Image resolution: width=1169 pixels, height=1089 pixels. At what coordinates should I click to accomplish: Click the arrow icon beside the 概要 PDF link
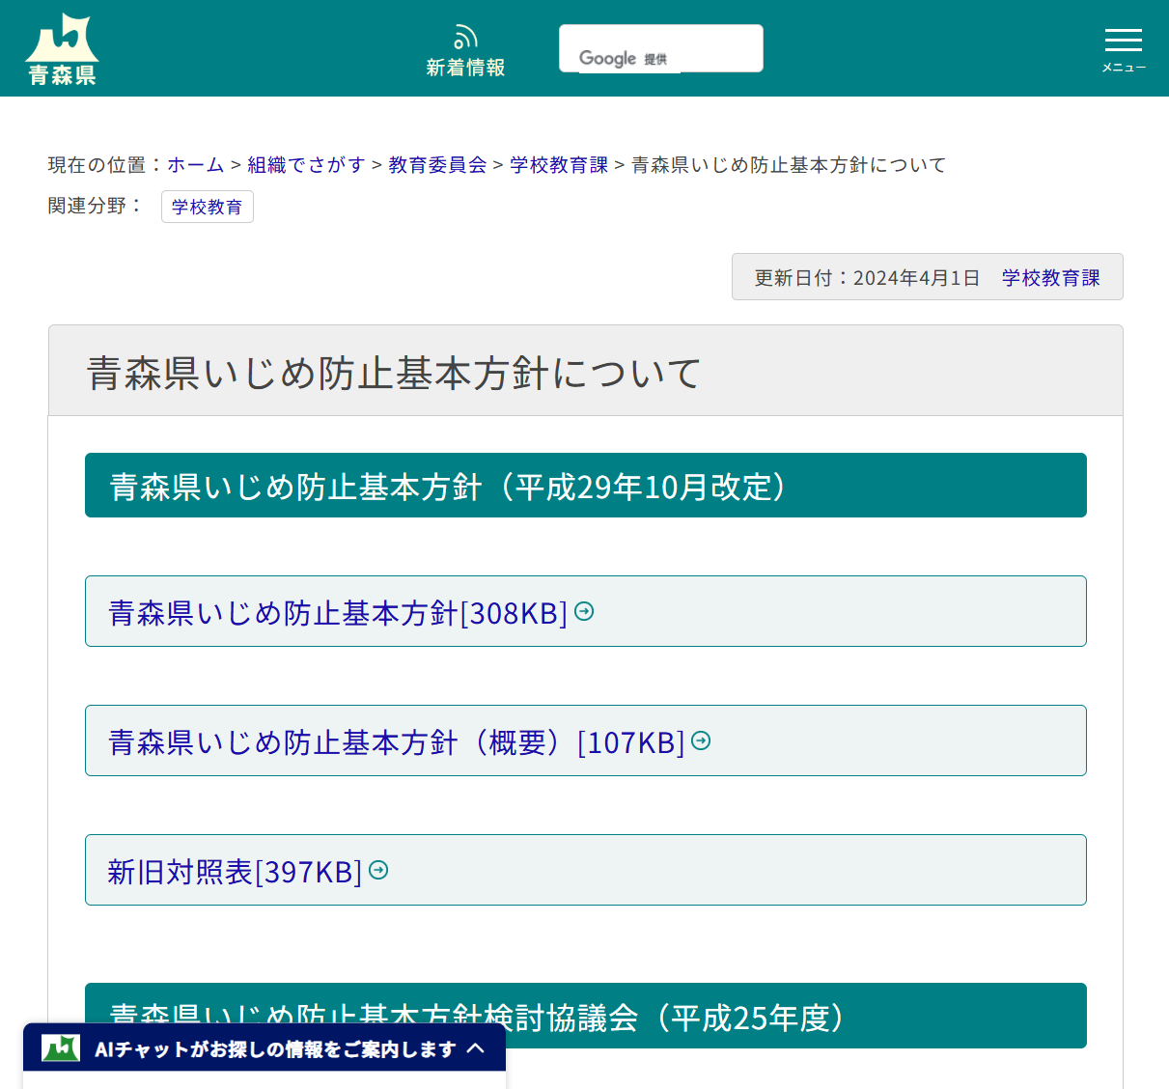tap(701, 740)
